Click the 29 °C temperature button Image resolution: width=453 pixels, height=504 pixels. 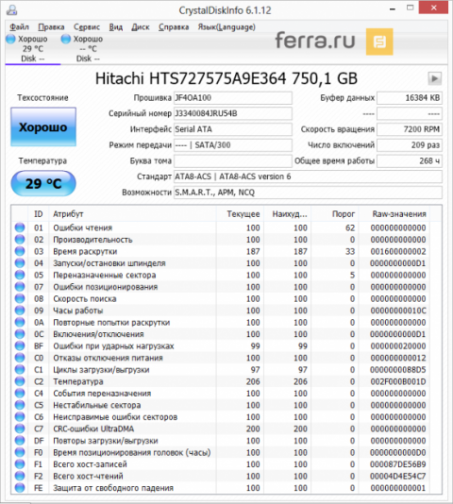[x=43, y=183]
